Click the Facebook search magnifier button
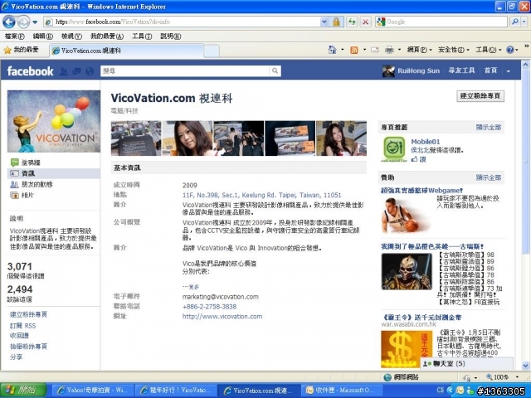Image resolution: width=531 pixels, height=398 pixels. (275, 70)
